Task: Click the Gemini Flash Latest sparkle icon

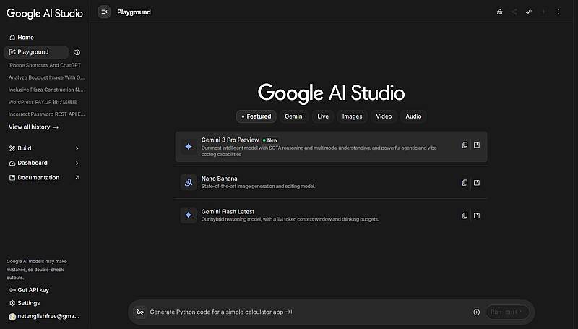Action: (x=189, y=215)
